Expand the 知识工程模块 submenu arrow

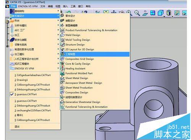(58, 63)
